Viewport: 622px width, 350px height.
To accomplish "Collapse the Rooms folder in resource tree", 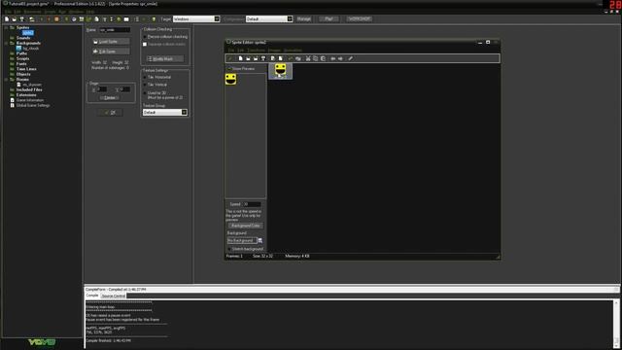I will coord(6,80).
